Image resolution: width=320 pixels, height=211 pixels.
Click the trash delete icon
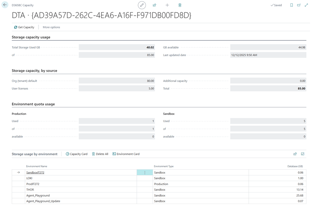180,5
